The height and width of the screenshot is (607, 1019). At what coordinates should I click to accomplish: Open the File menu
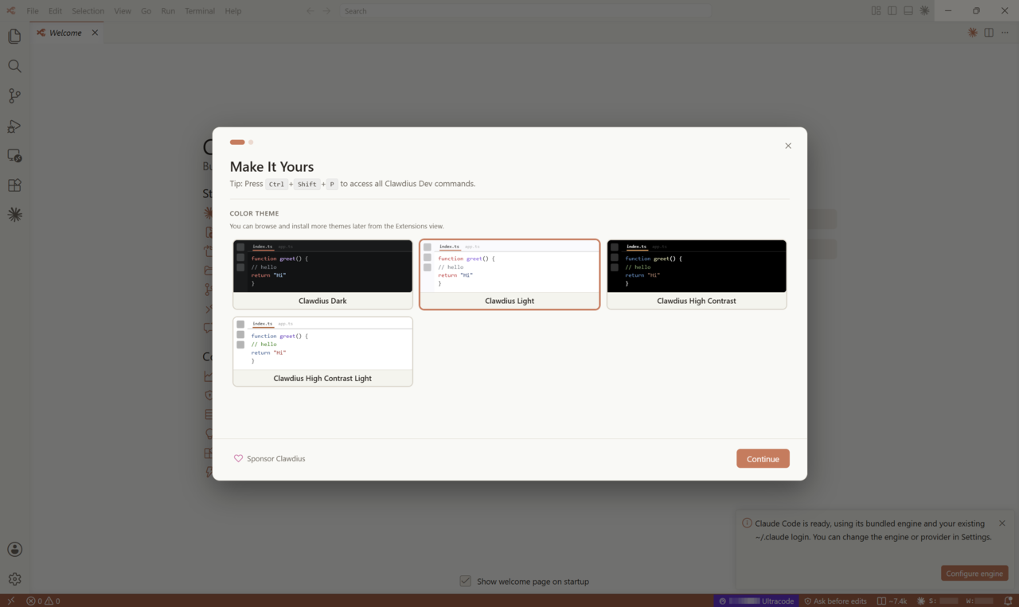click(x=32, y=10)
